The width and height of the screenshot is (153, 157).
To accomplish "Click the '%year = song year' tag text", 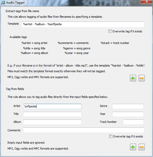I will [x=77, y=53].
